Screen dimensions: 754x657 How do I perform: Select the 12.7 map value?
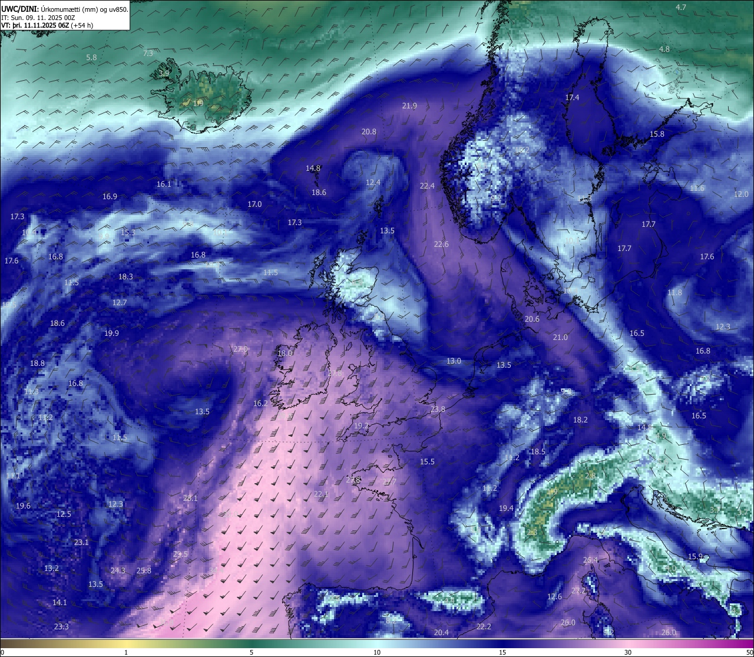click(120, 303)
